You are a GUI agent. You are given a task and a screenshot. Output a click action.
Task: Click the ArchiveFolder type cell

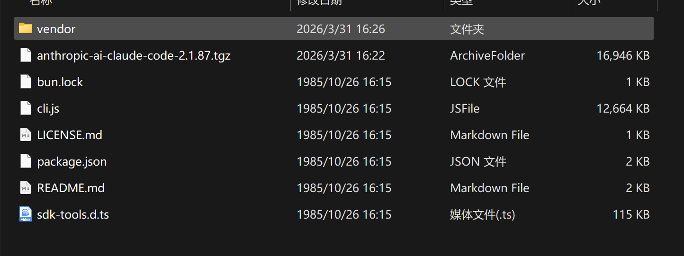[x=487, y=55]
